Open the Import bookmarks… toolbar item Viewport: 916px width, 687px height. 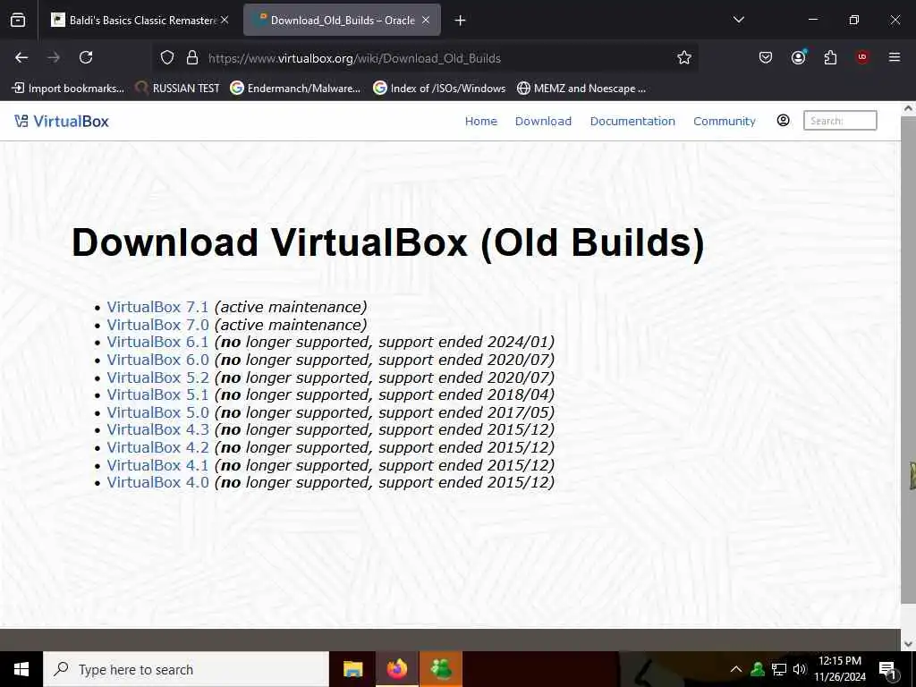tap(68, 89)
